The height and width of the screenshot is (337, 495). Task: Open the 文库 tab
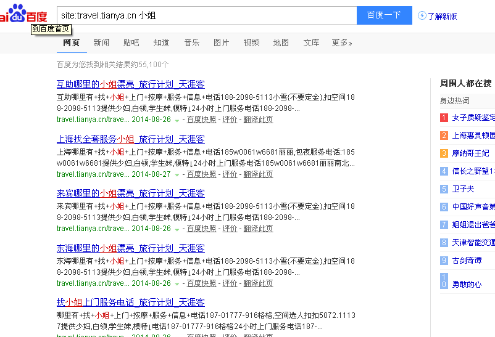[x=311, y=43]
